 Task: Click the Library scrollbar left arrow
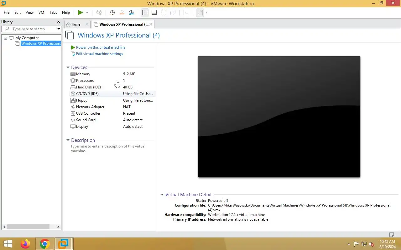pos(4,227)
